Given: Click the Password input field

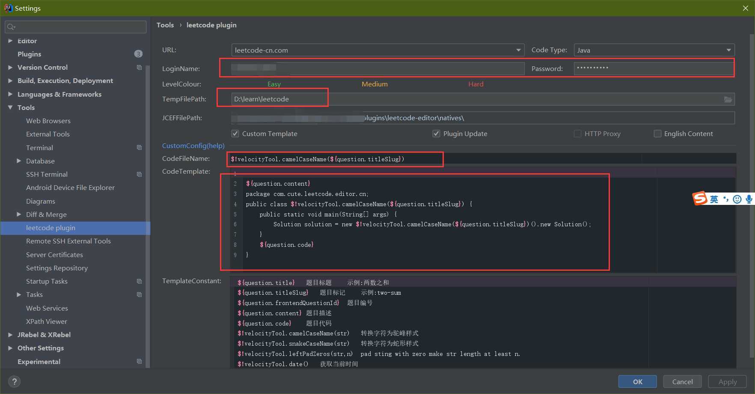Looking at the screenshot, I should tap(654, 68).
